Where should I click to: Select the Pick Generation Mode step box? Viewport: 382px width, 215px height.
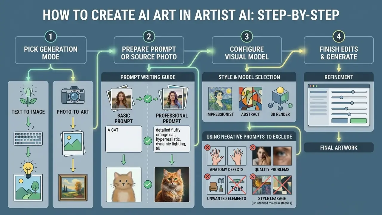tap(51, 50)
